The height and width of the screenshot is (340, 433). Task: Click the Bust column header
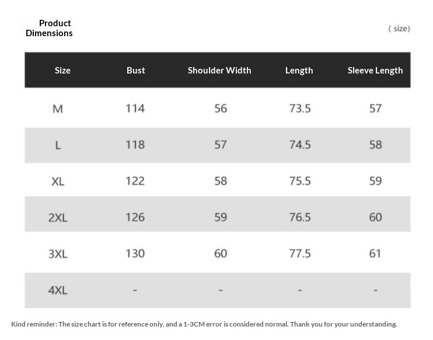(x=135, y=71)
